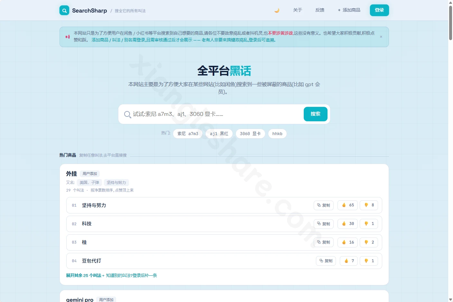The height and width of the screenshot is (302, 453).
Task: Click the 桂 term text
Action: tap(84, 242)
